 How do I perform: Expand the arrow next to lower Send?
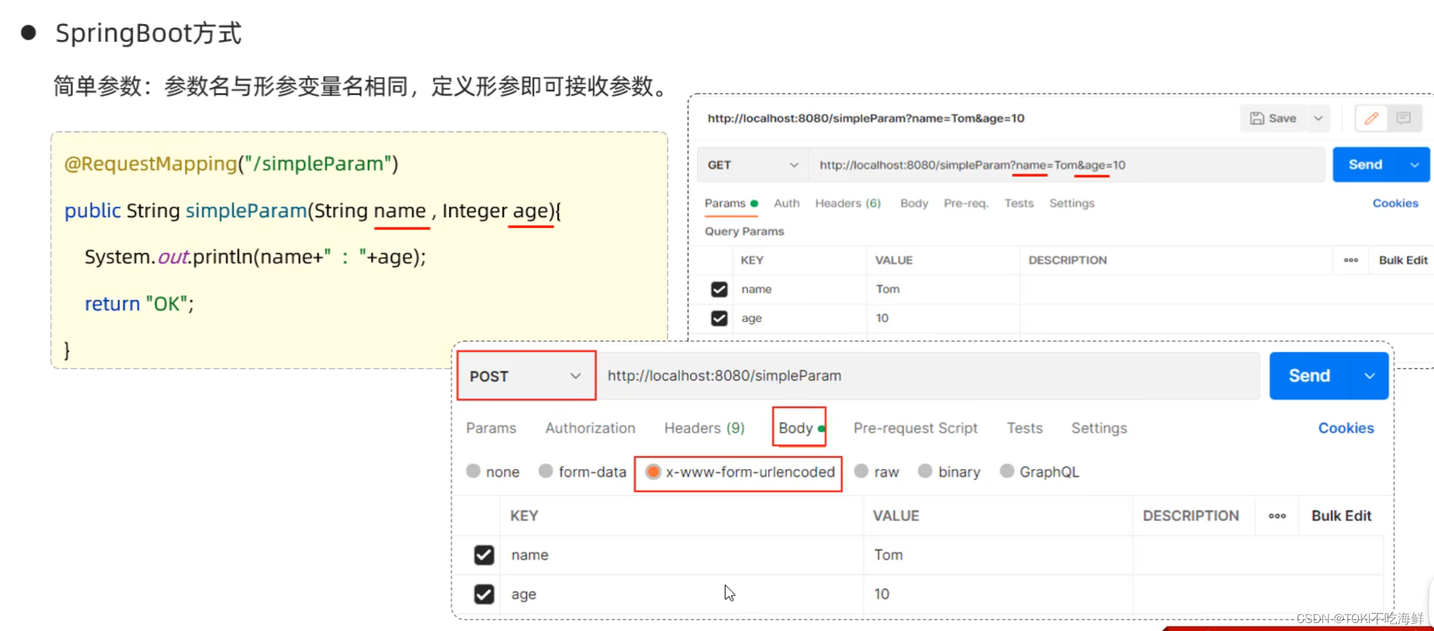point(1370,376)
